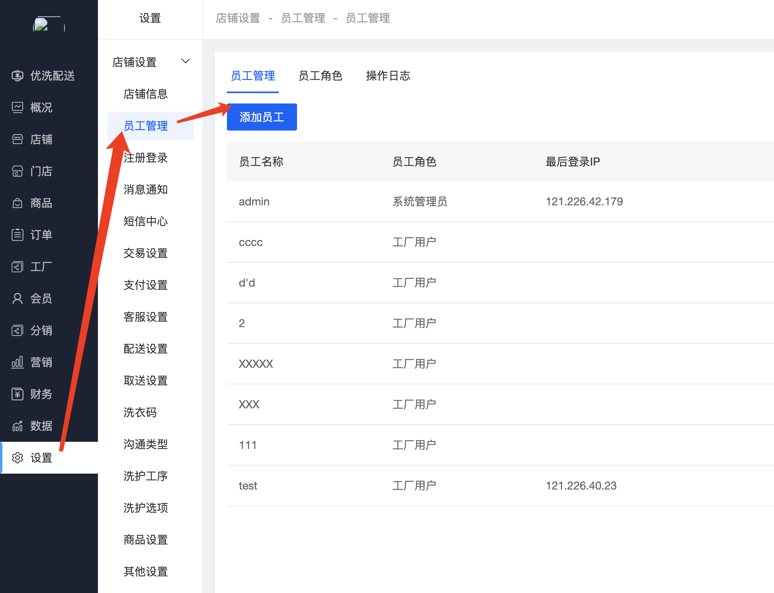Open 概况 overview chart icon
This screenshot has height=593, width=774.
[x=17, y=107]
